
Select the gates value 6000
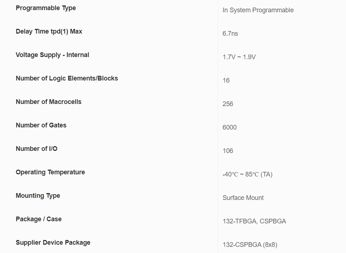(230, 127)
